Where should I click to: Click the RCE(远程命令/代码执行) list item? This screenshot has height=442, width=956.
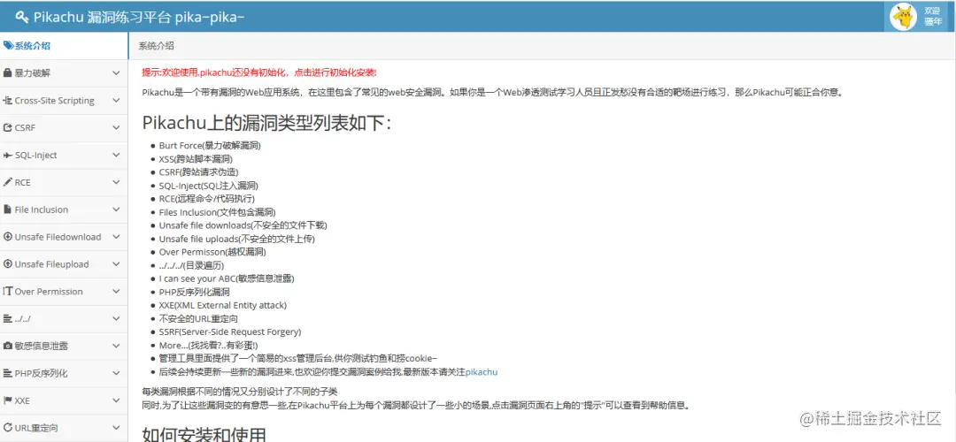pos(206,199)
